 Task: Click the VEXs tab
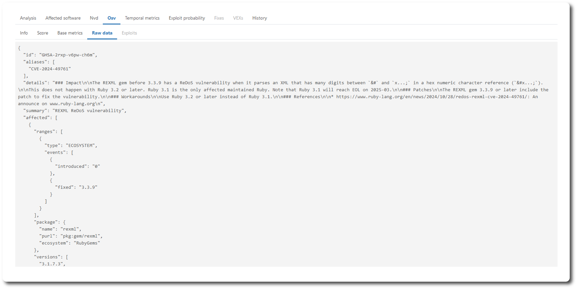[x=238, y=18]
